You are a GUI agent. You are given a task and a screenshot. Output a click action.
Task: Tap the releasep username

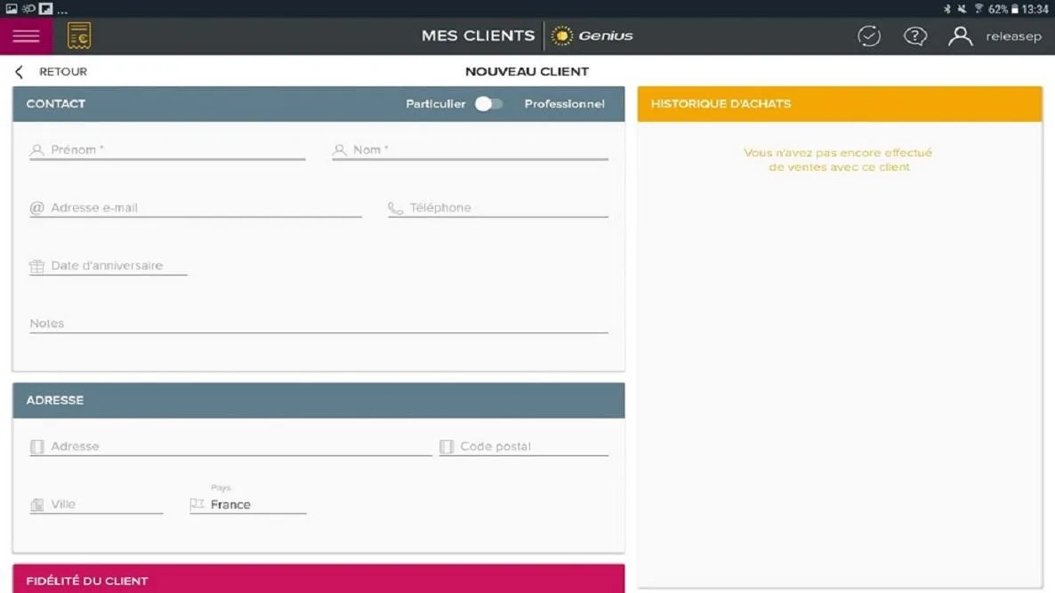(x=1013, y=36)
